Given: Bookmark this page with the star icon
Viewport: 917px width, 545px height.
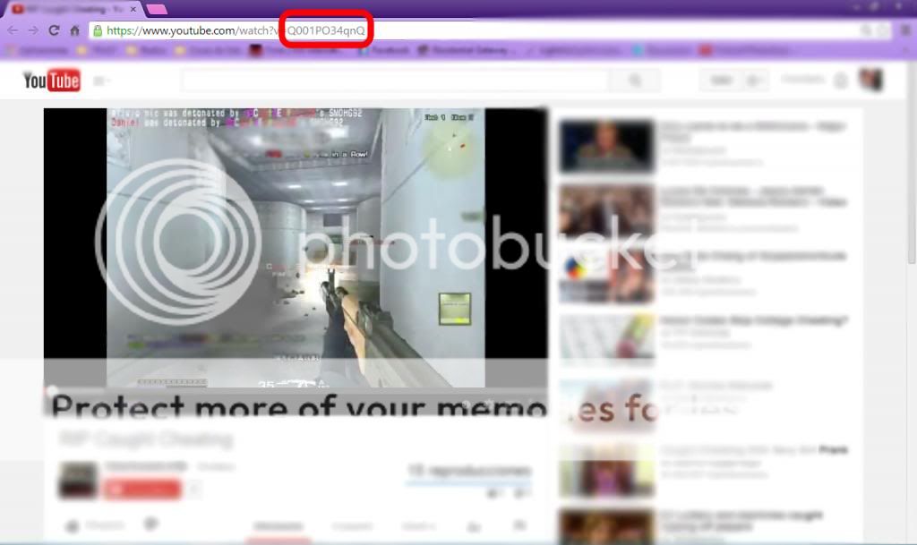Looking at the screenshot, I should coord(884,30).
